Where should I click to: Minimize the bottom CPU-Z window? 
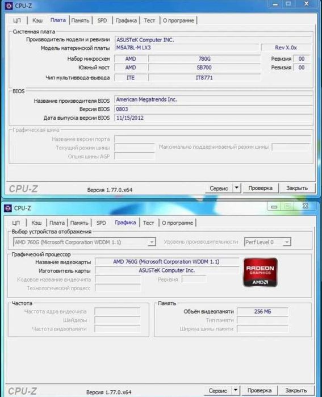(274, 207)
